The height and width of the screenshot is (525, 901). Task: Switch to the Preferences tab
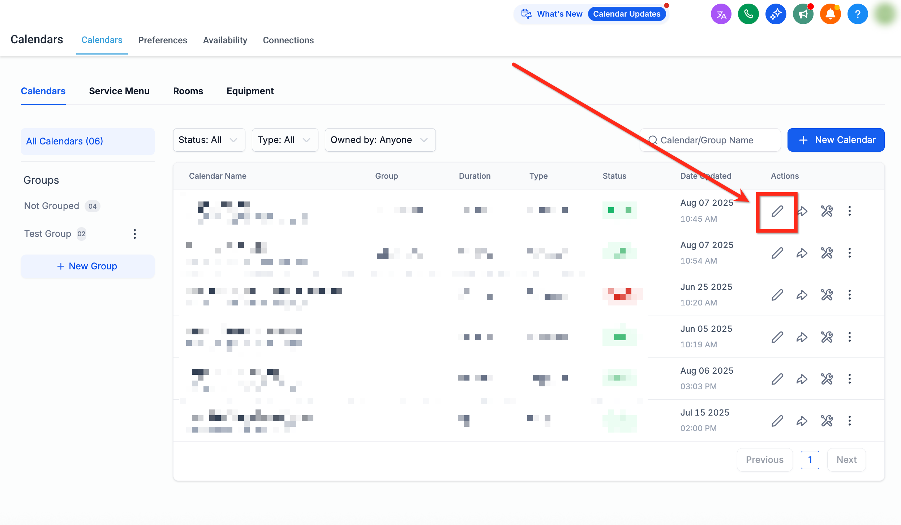[x=162, y=40]
